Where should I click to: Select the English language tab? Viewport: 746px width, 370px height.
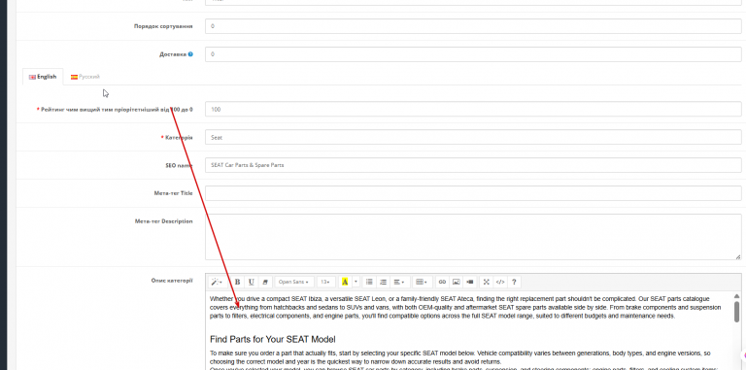tap(43, 77)
